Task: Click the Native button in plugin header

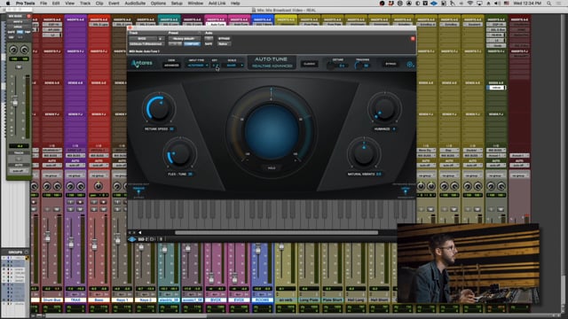Action: (x=223, y=44)
